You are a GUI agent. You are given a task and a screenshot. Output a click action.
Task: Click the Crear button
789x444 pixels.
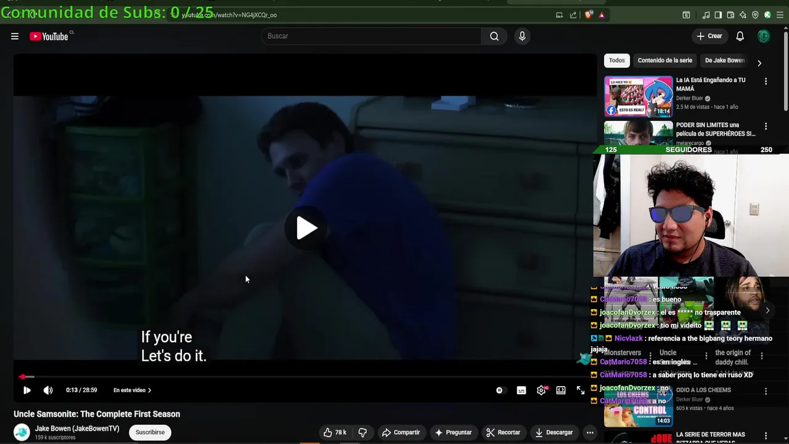[x=709, y=36]
